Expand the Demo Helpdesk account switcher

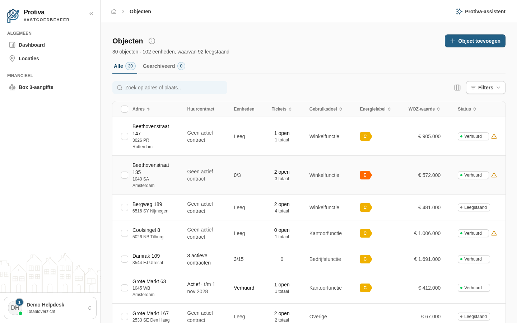coord(50,308)
